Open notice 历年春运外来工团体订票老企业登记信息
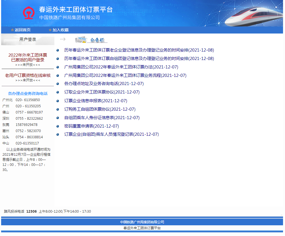 point(139,50)
